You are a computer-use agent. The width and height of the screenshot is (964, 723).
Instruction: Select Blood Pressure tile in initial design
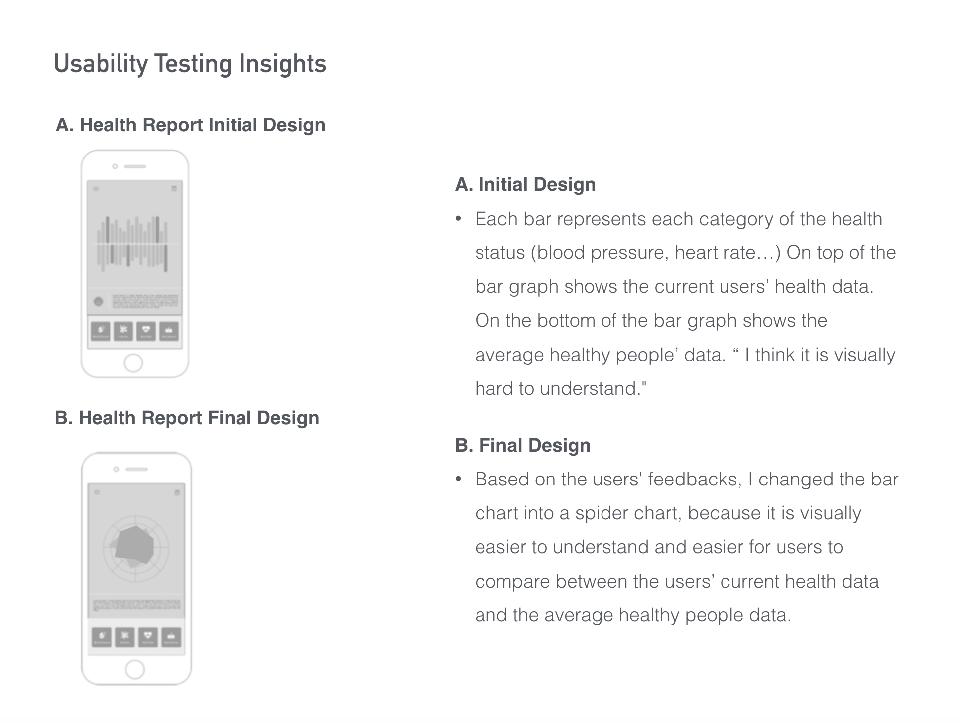click(x=101, y=331)
